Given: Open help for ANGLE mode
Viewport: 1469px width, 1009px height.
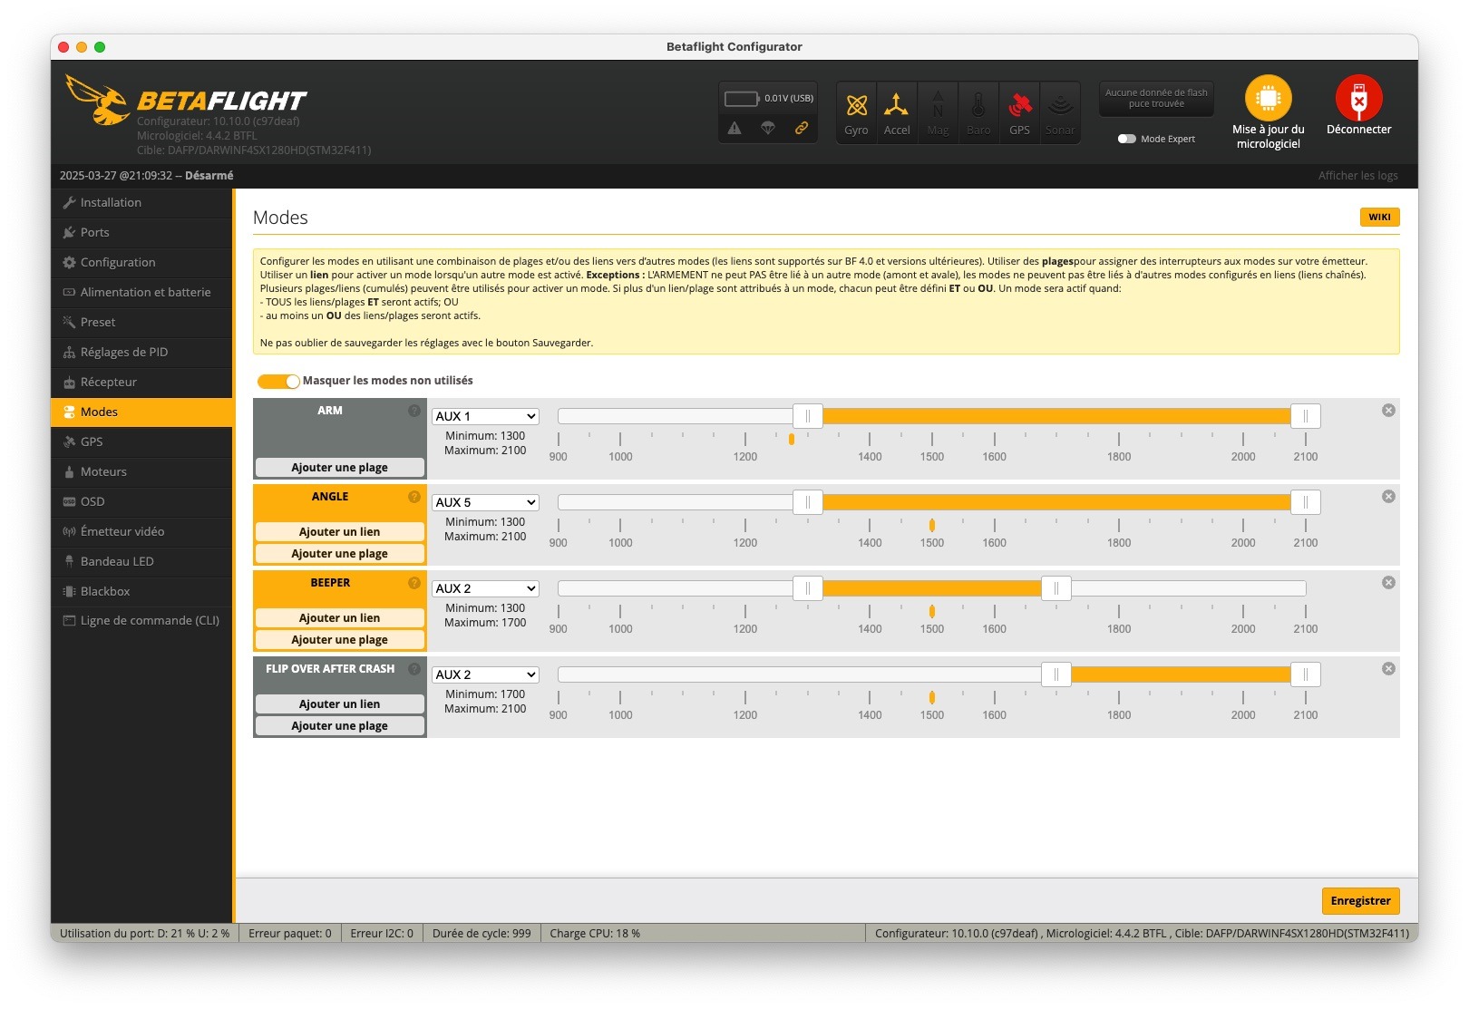Looking at the screenshot, I should click(414, 497).
